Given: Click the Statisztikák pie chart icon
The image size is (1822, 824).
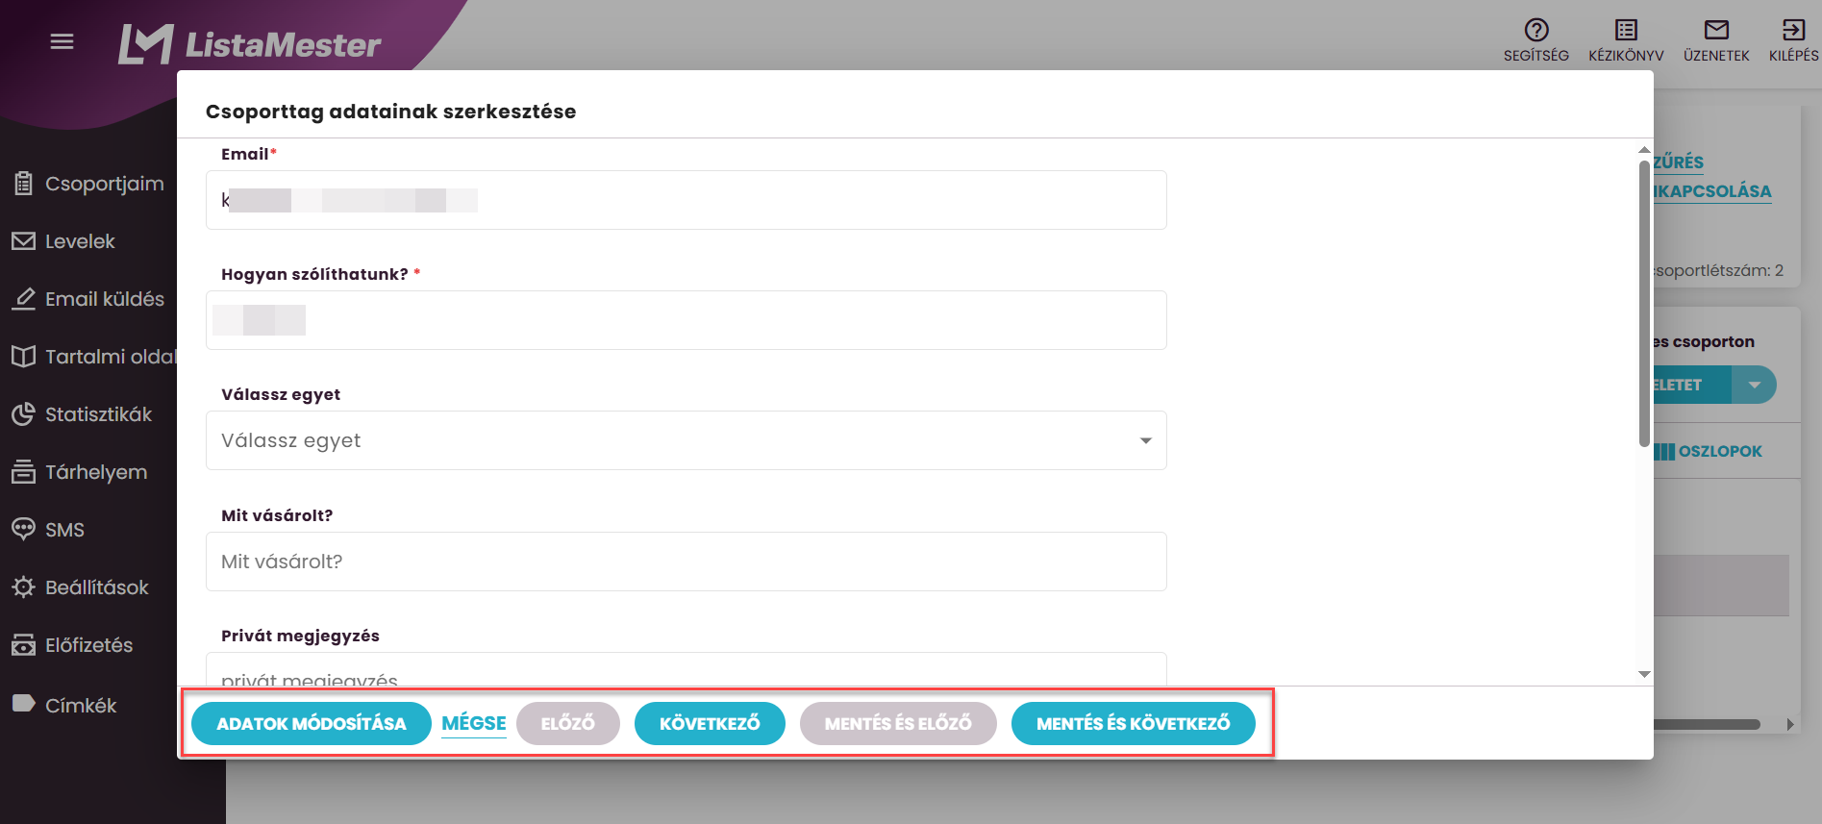Looking at the screenshot, I should tap(24, 414).
